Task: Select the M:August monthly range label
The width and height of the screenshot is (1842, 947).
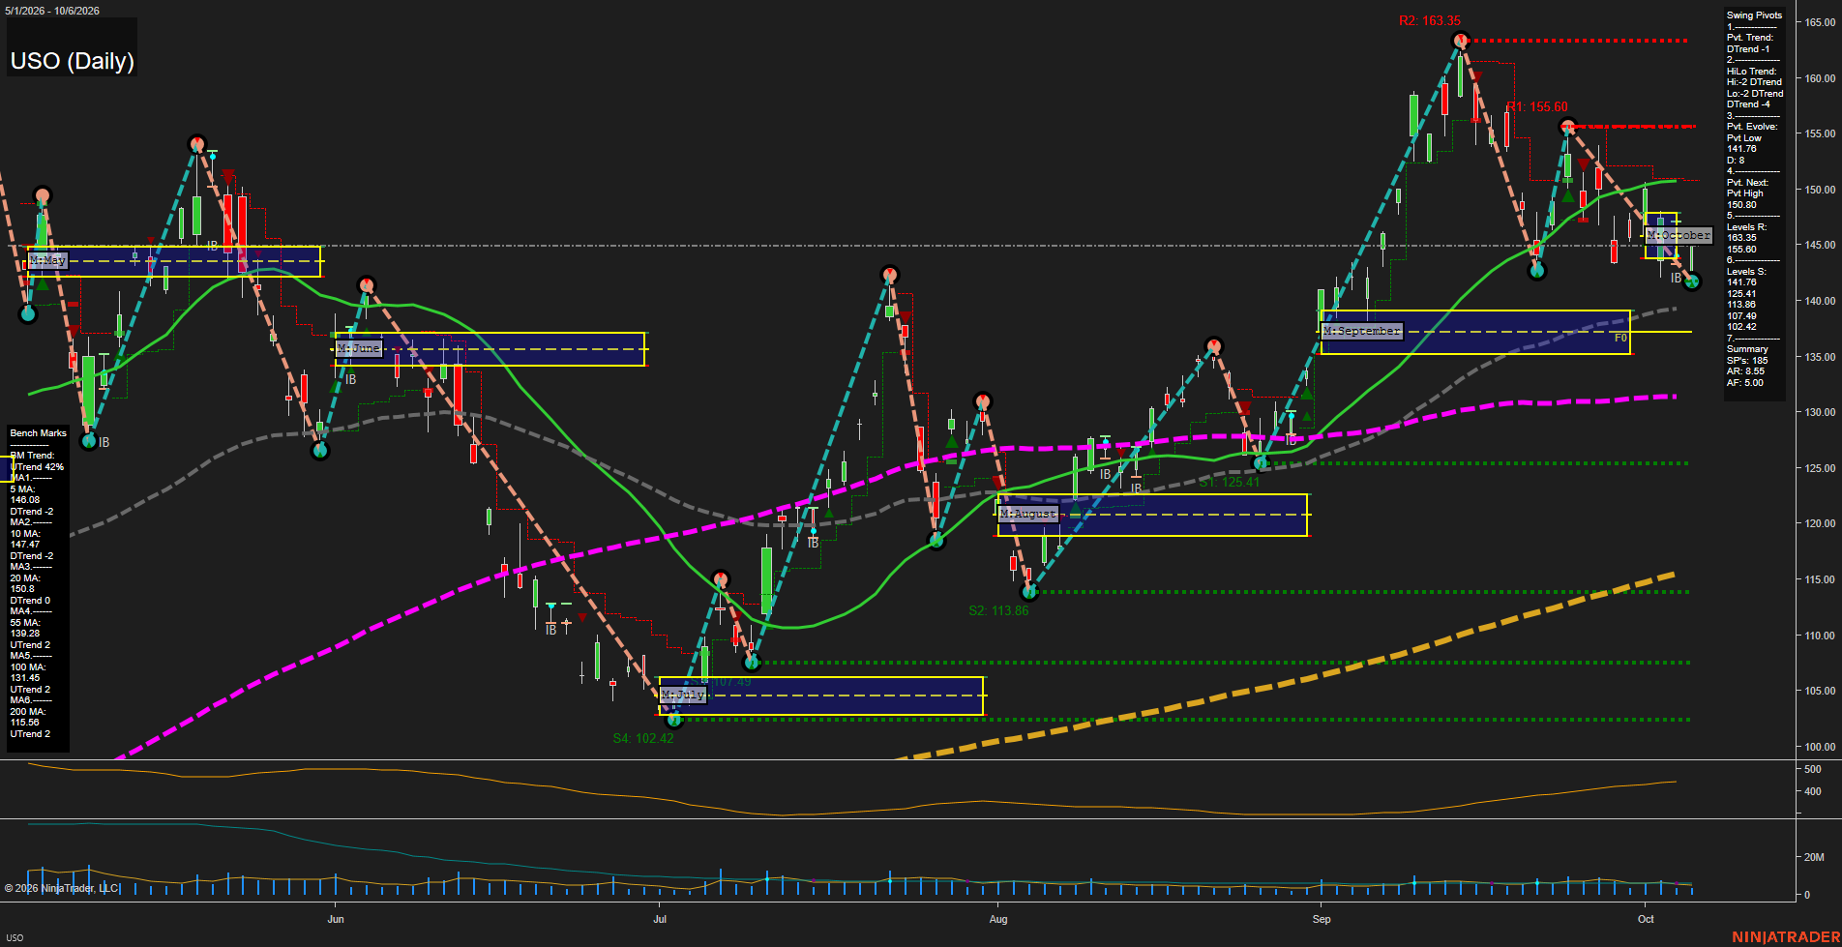Action: pos(1028,514)
